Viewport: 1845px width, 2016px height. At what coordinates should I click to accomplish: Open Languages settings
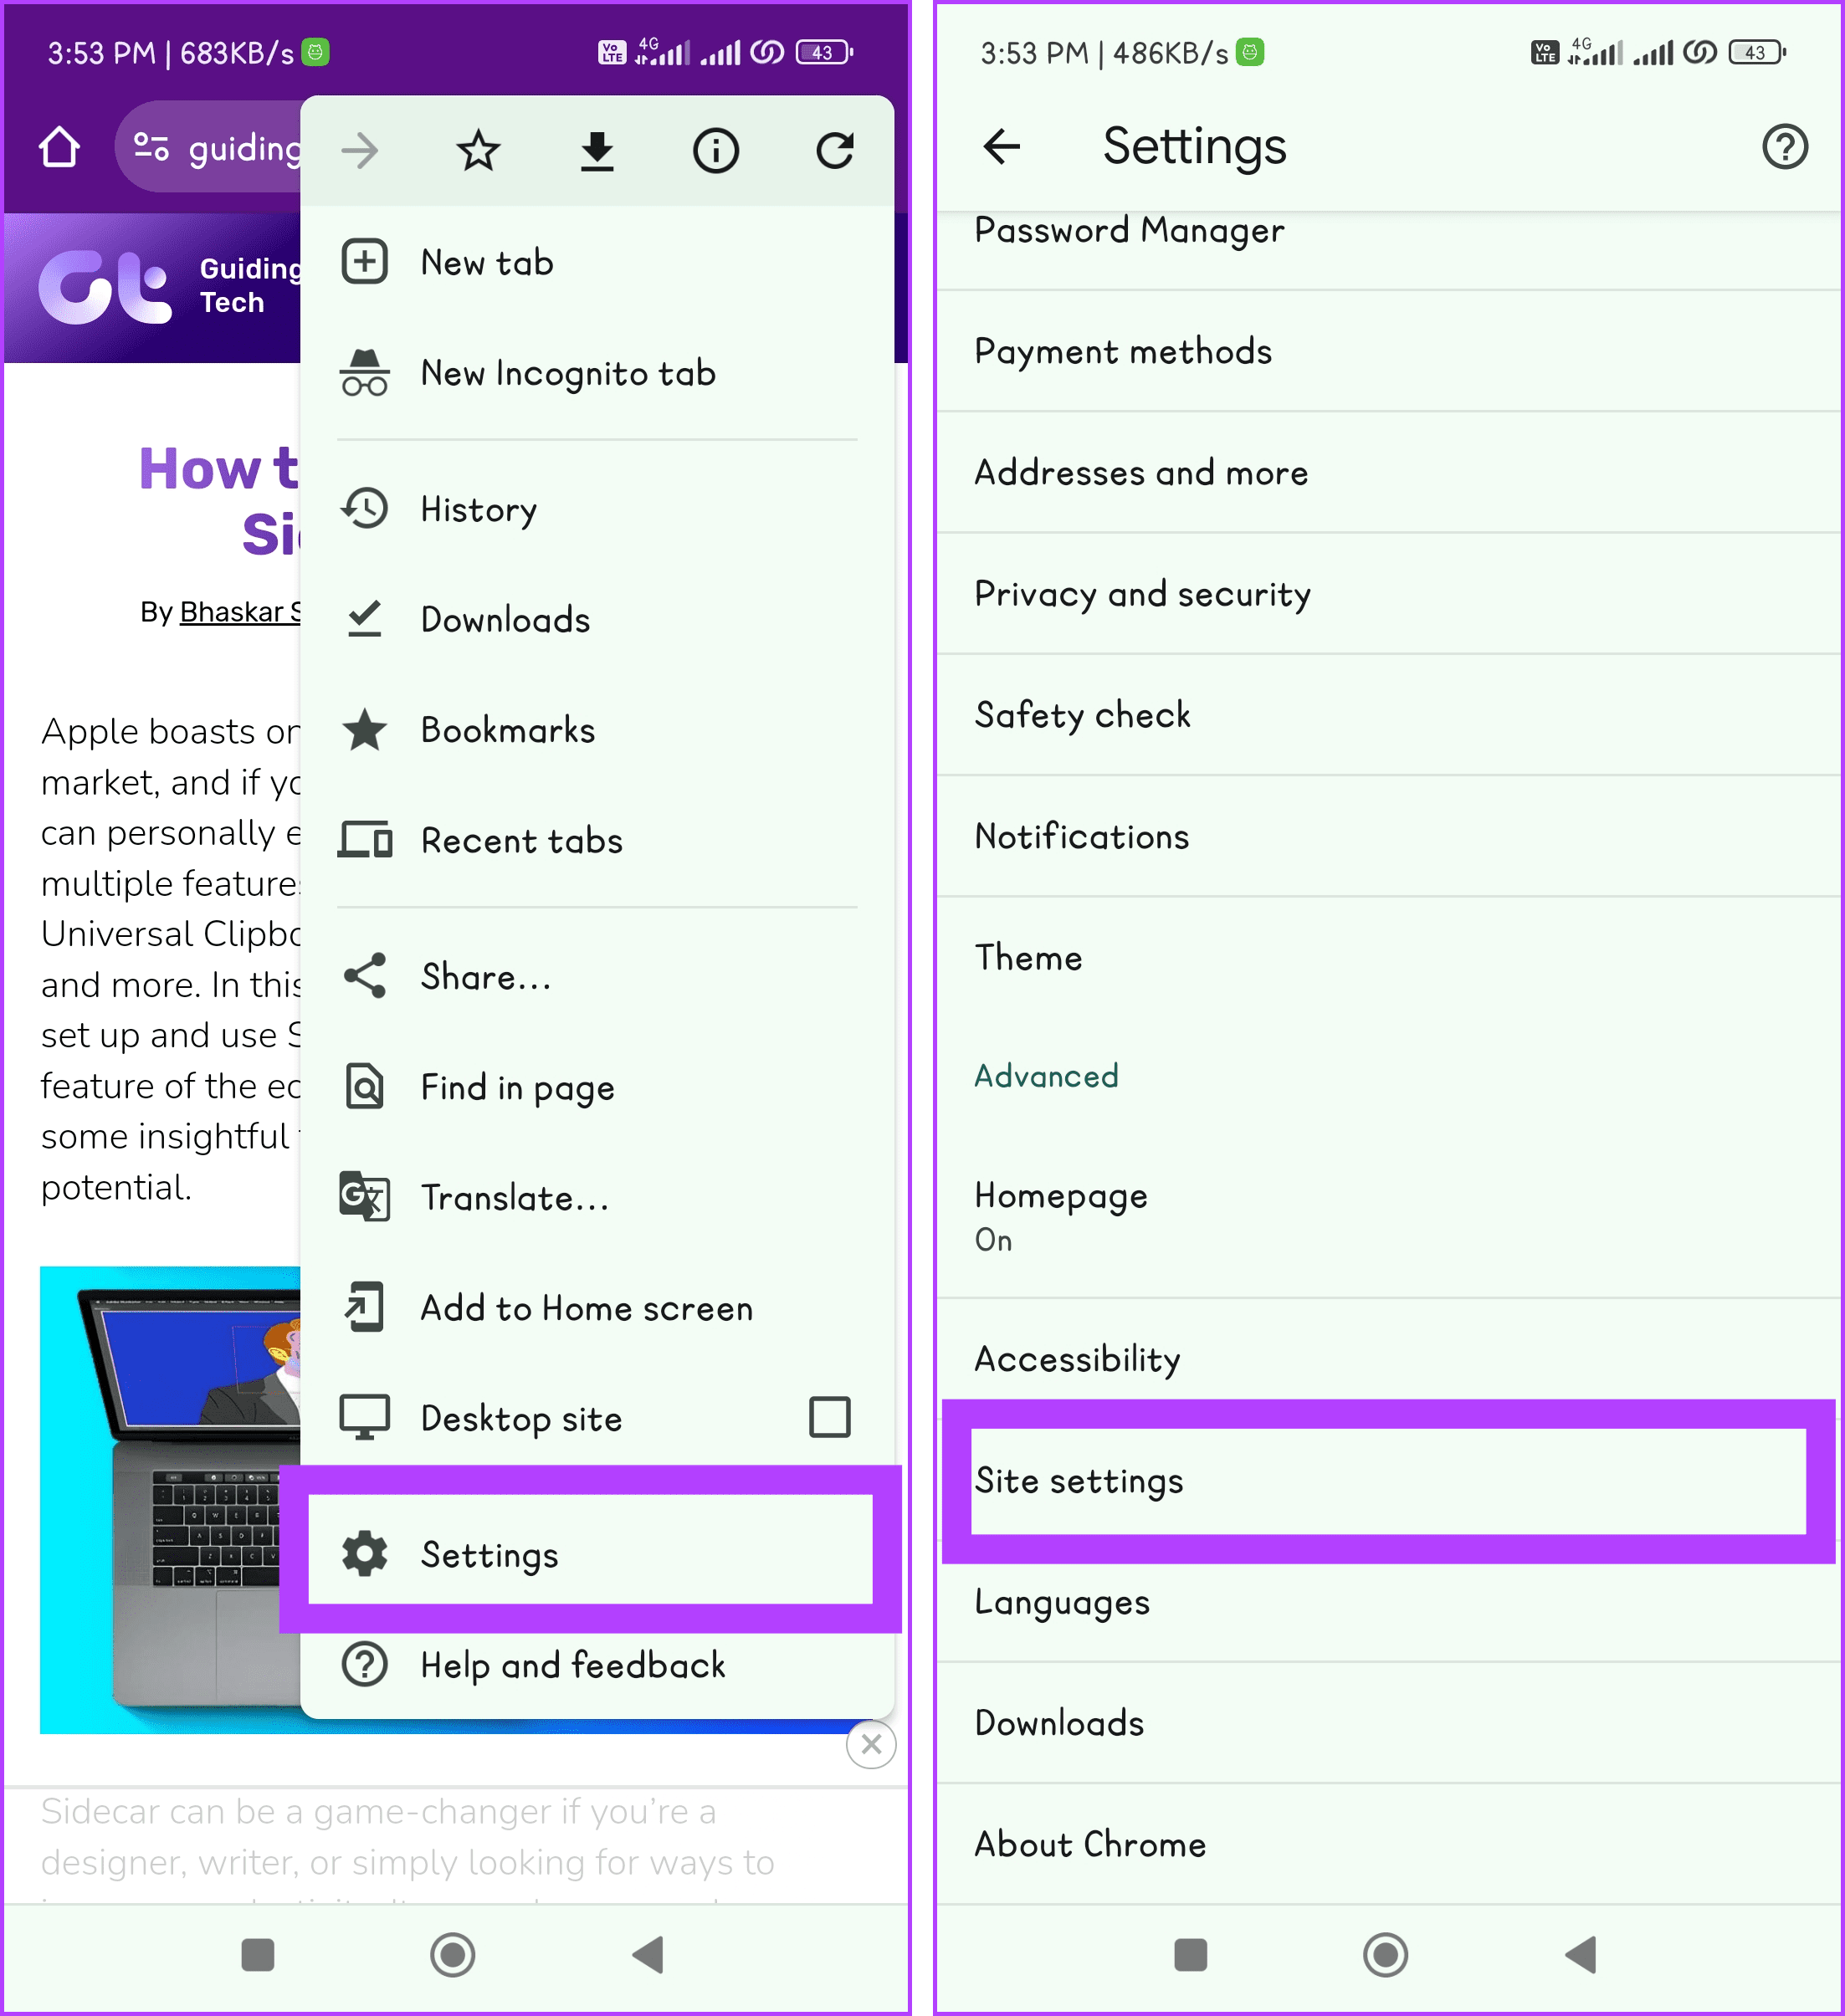(1390, 1602)
